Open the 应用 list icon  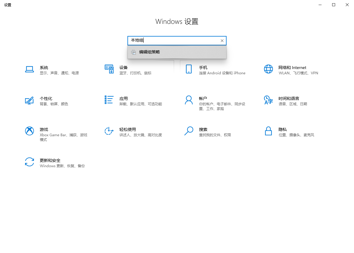109,100
